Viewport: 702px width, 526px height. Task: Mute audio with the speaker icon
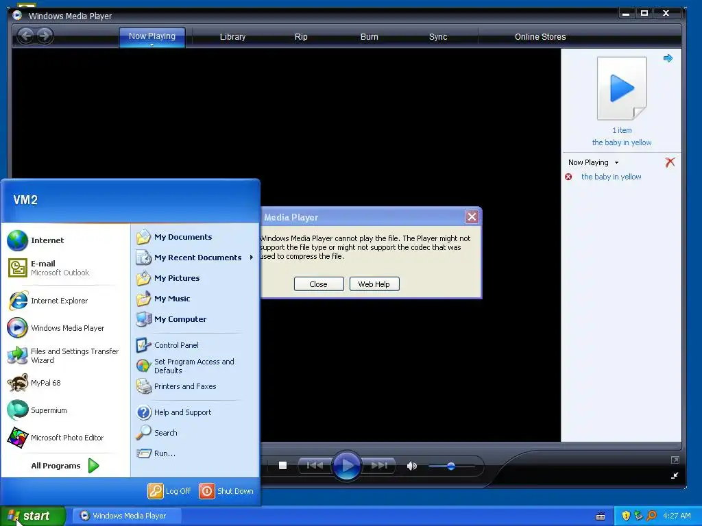411,466
